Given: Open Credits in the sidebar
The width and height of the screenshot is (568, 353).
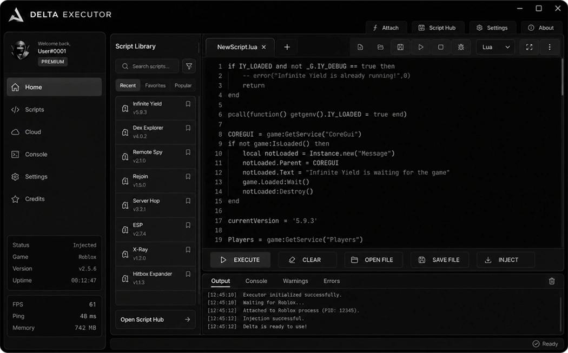Looking at the screenshot, I should 54,199.
